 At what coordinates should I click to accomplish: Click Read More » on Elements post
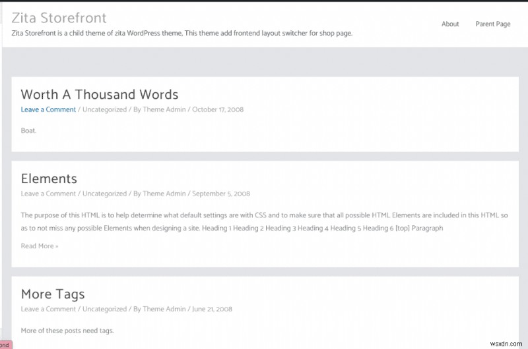pos(39,246)
